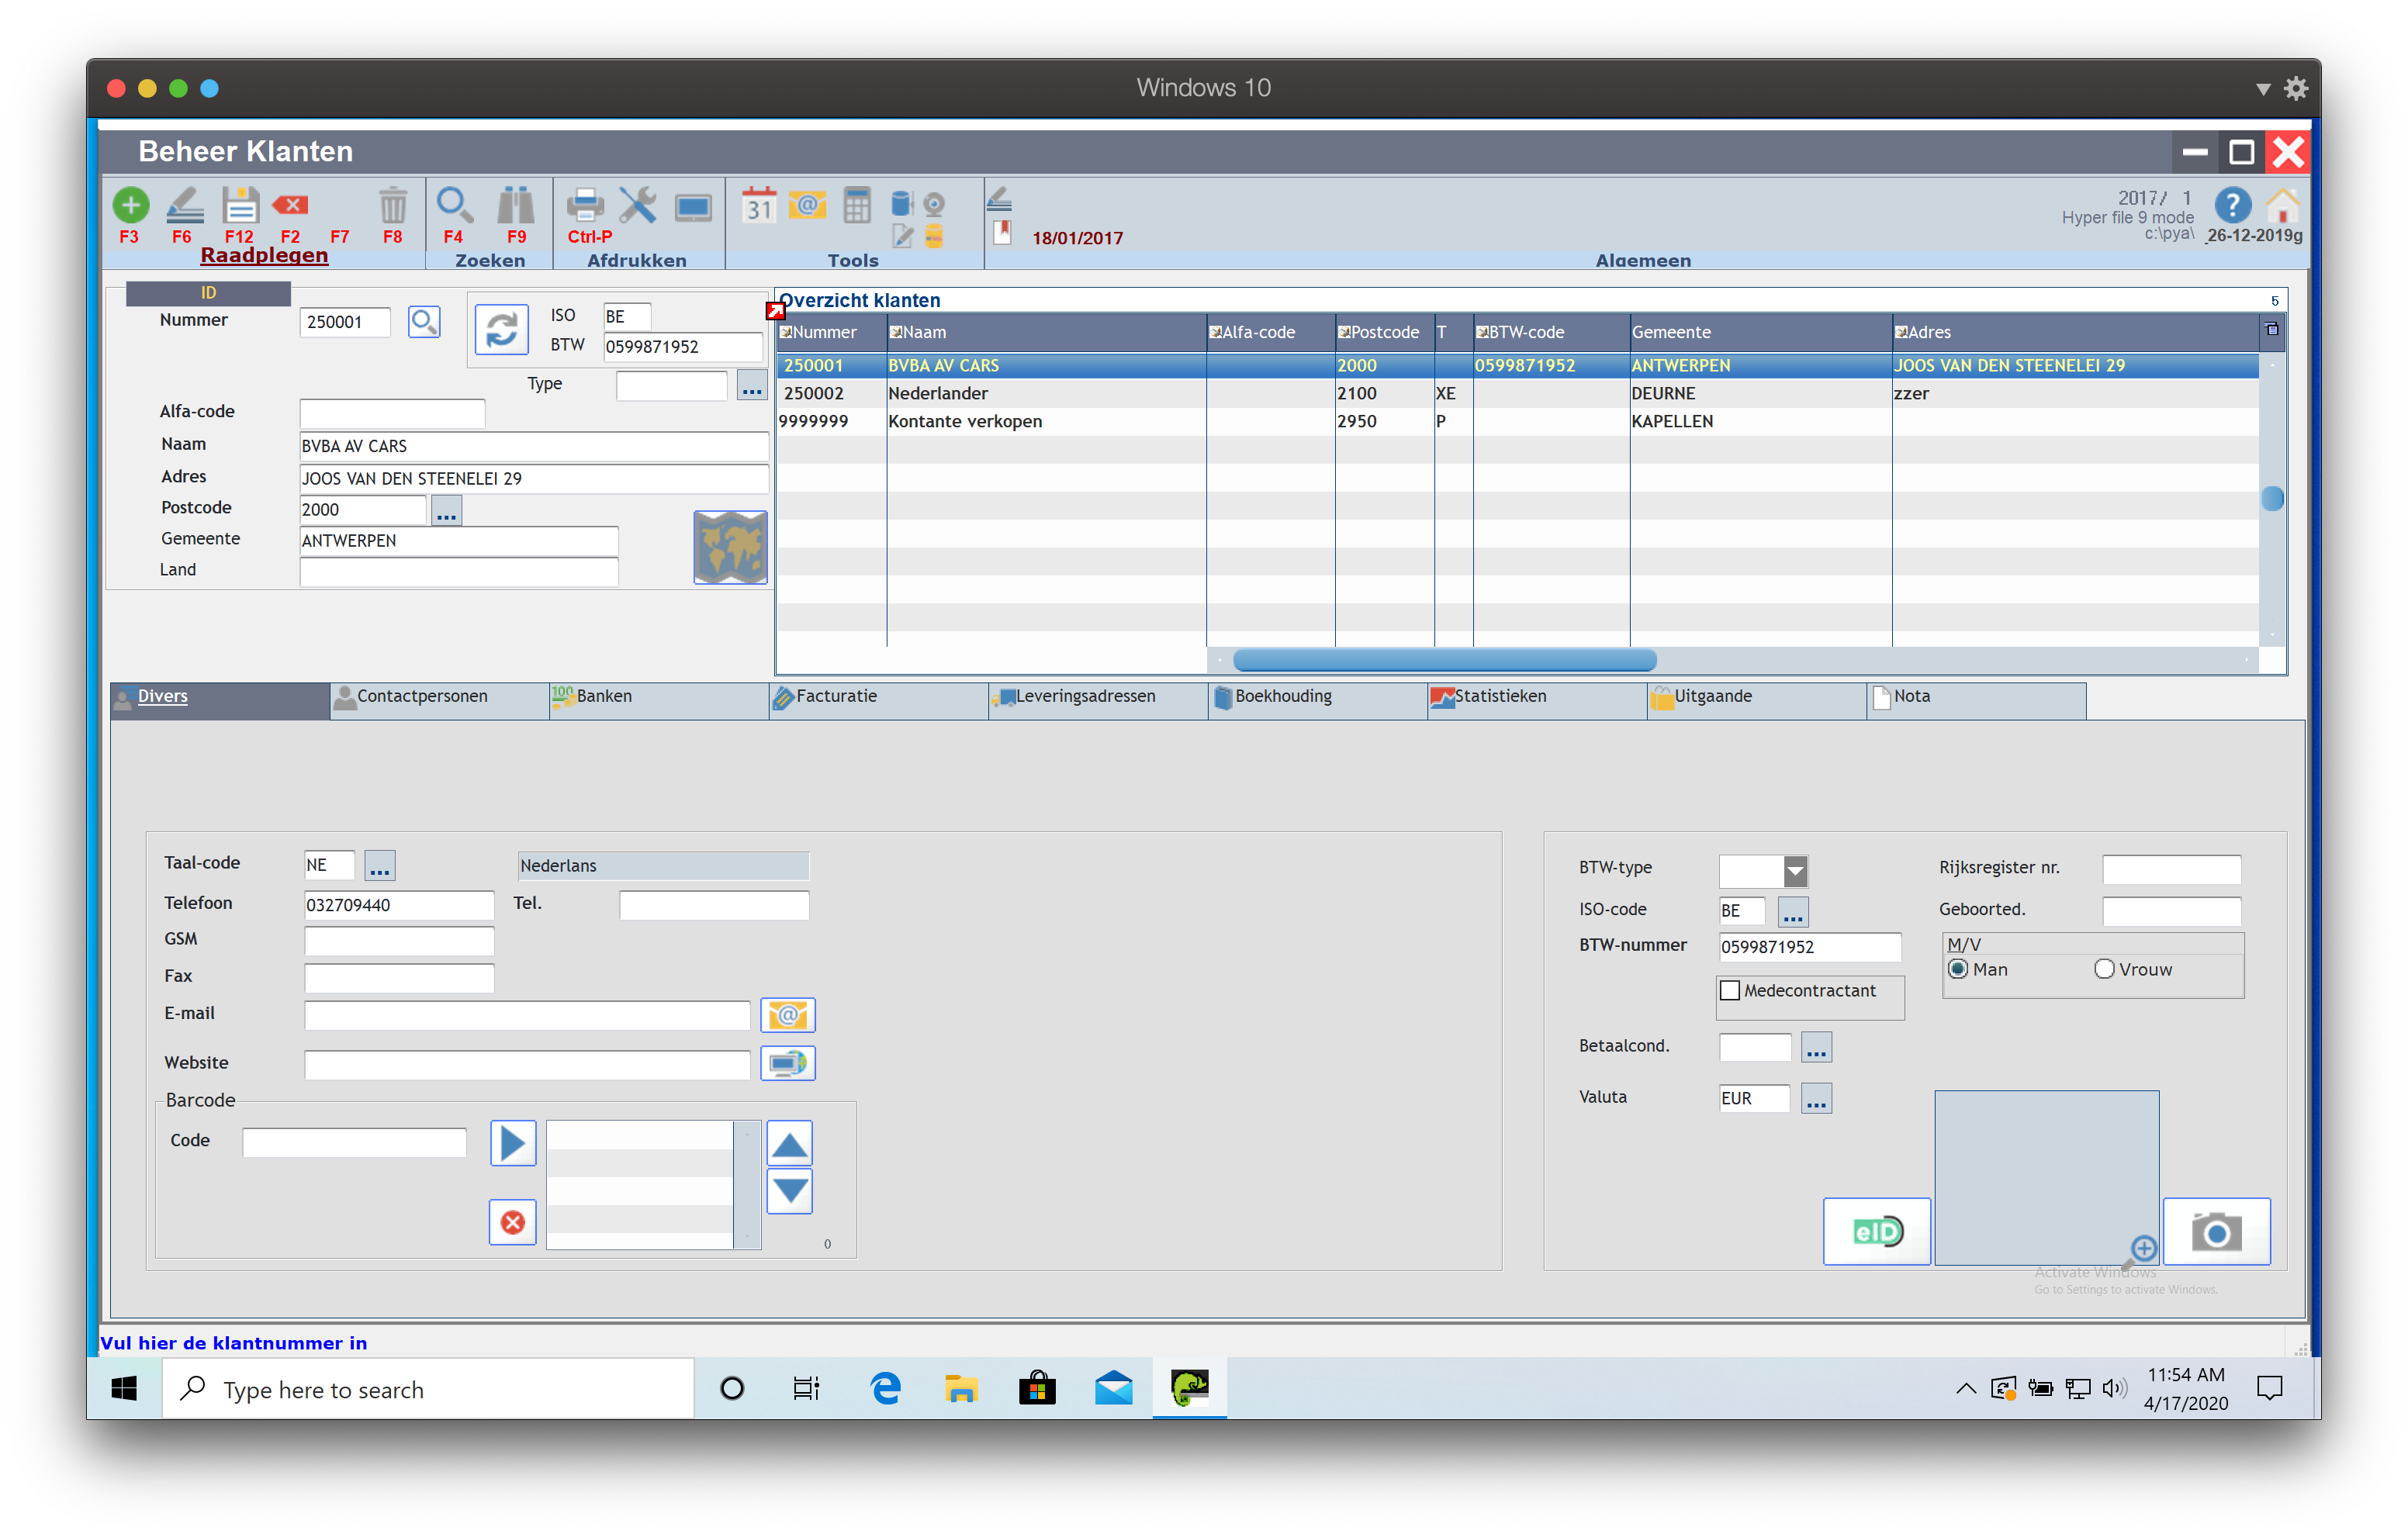The image size is (2408, 1534).
Task: Click the trash delete icon F8
Action: (392, 206)
